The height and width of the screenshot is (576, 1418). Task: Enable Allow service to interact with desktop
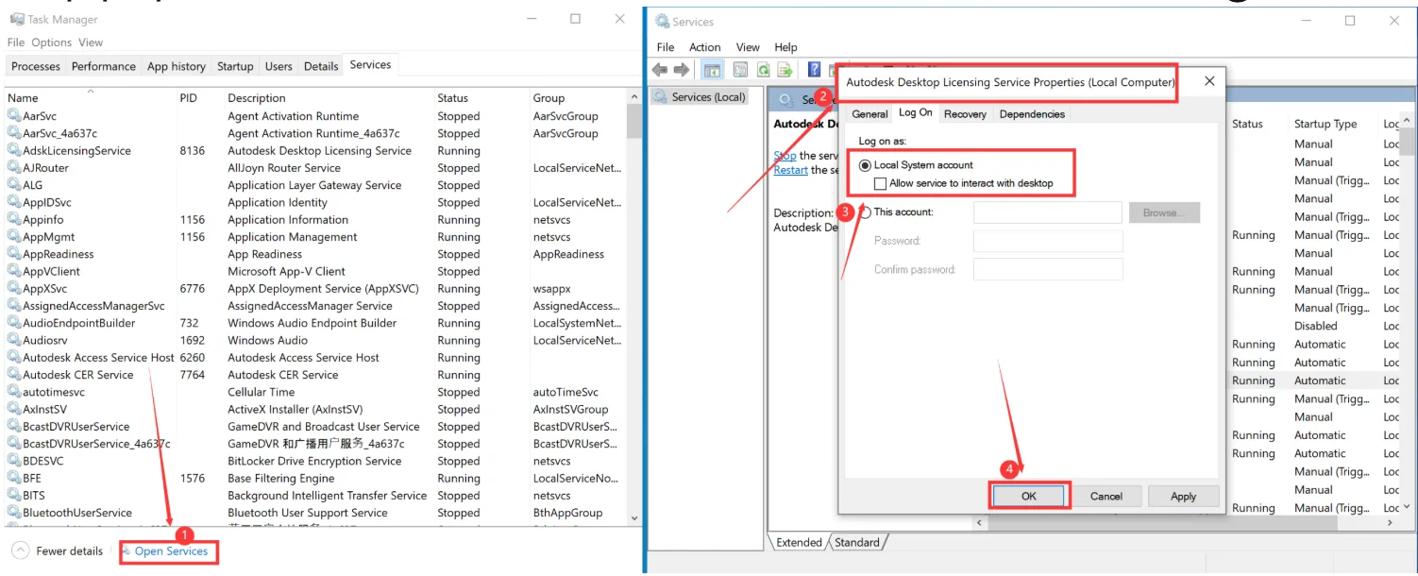[x=881, y=183]
